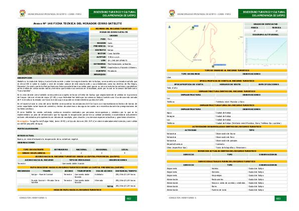Image resolution: width=299 pixels, height=211 pixels.
Task: Click the green page number 482 box
Action: click(131, 198)
